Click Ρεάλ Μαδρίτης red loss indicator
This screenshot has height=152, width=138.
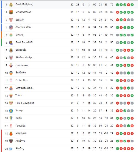coord(128,5)
